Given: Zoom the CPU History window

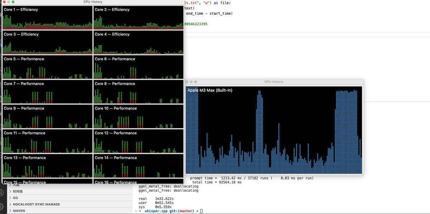Looking at the screenshot, I should tap(13, 2).
